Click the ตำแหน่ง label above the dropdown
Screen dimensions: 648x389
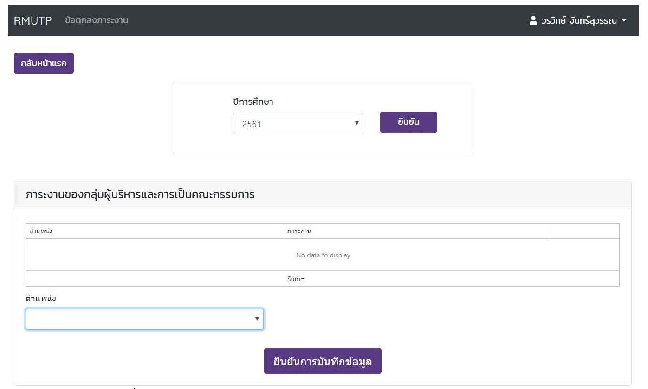click(41, 299)
